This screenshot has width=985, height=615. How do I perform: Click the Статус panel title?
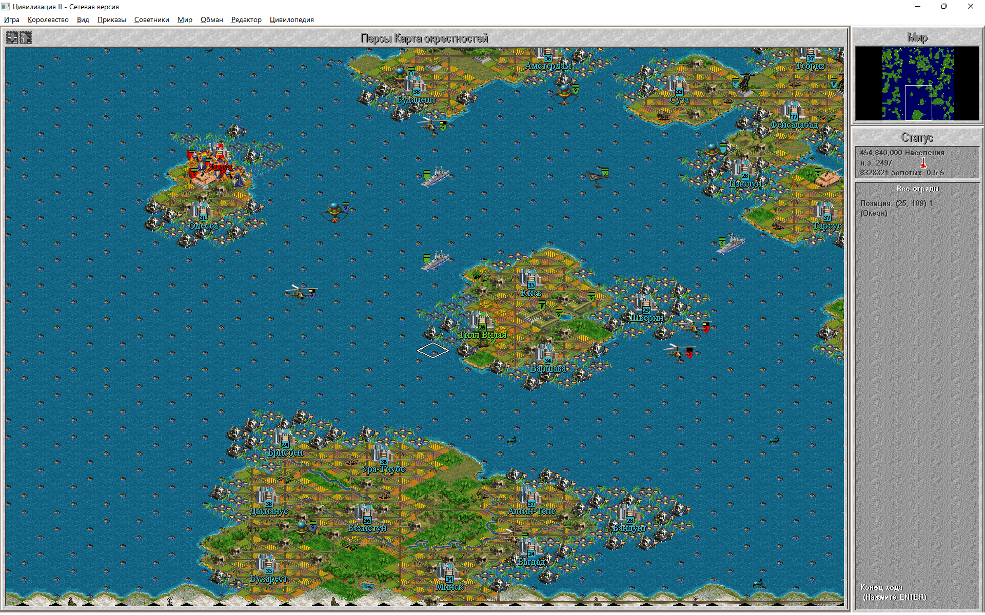click(917, 137)
